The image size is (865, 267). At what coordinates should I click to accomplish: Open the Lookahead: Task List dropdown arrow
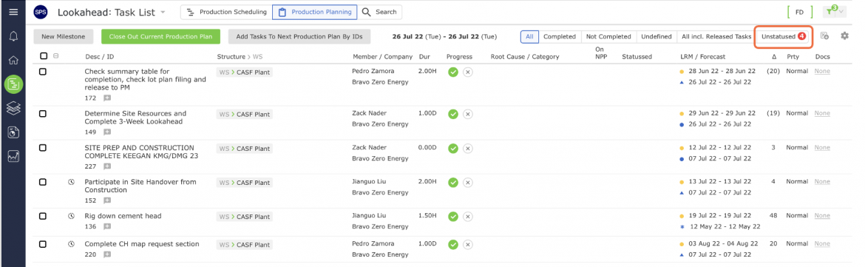coord(163,12)
